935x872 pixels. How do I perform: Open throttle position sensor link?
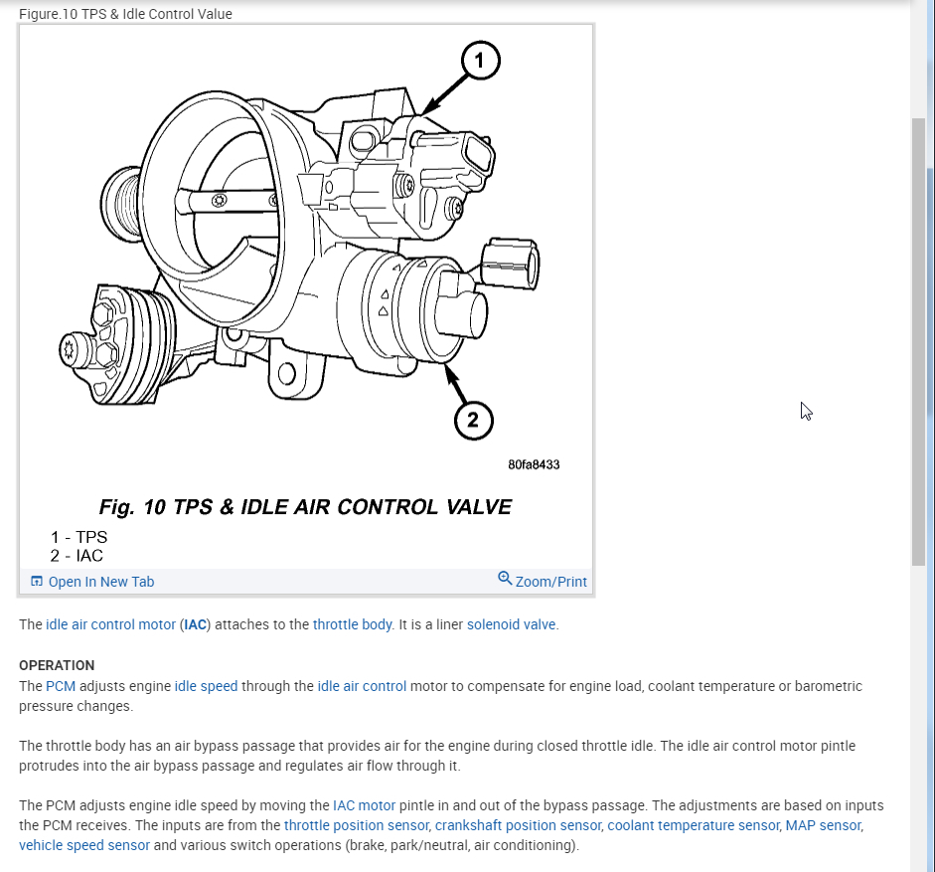(357, 825)
